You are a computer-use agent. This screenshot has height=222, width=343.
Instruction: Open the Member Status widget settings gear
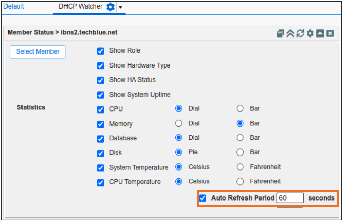point(310,33)
